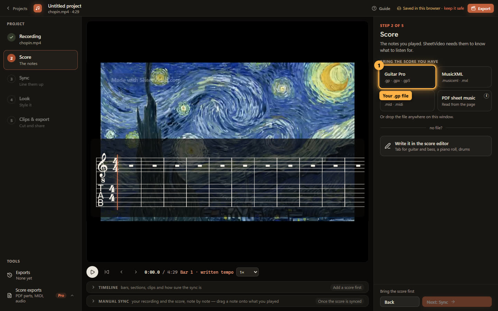The height and width of the screenshot is (311, 498).
Task: Play the recording
Action: (92, 272)
